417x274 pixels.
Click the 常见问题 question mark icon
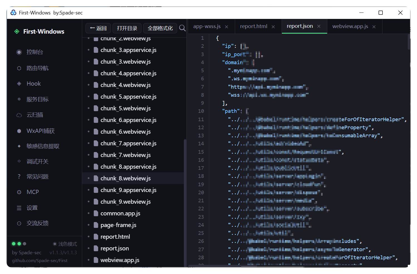(19, 176)
